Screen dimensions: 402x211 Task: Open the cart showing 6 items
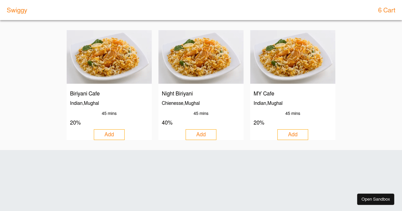[387, 10]
